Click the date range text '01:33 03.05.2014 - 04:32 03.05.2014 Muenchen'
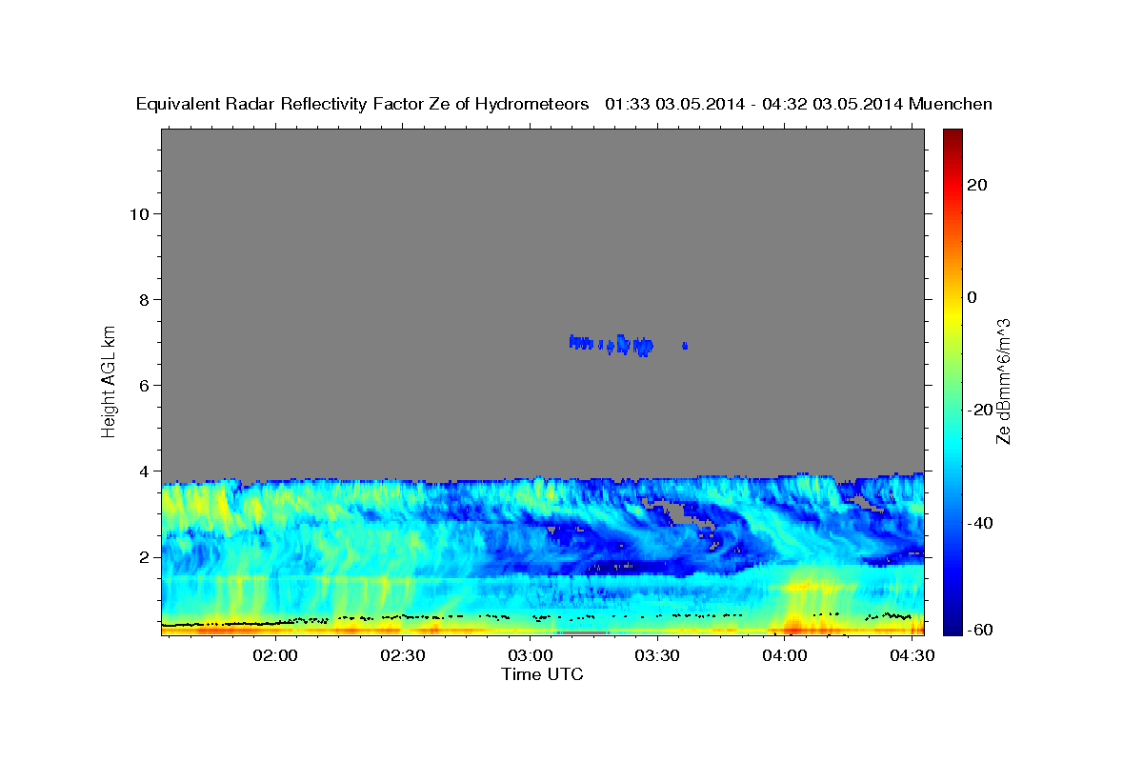 coord(799,105)
